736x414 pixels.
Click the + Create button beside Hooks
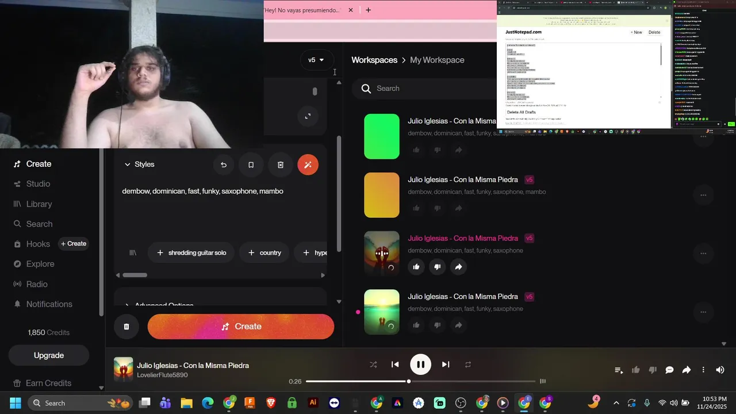tap(74, 244)
